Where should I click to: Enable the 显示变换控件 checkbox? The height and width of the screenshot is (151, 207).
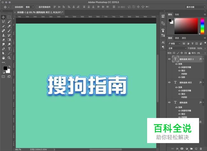37,7
